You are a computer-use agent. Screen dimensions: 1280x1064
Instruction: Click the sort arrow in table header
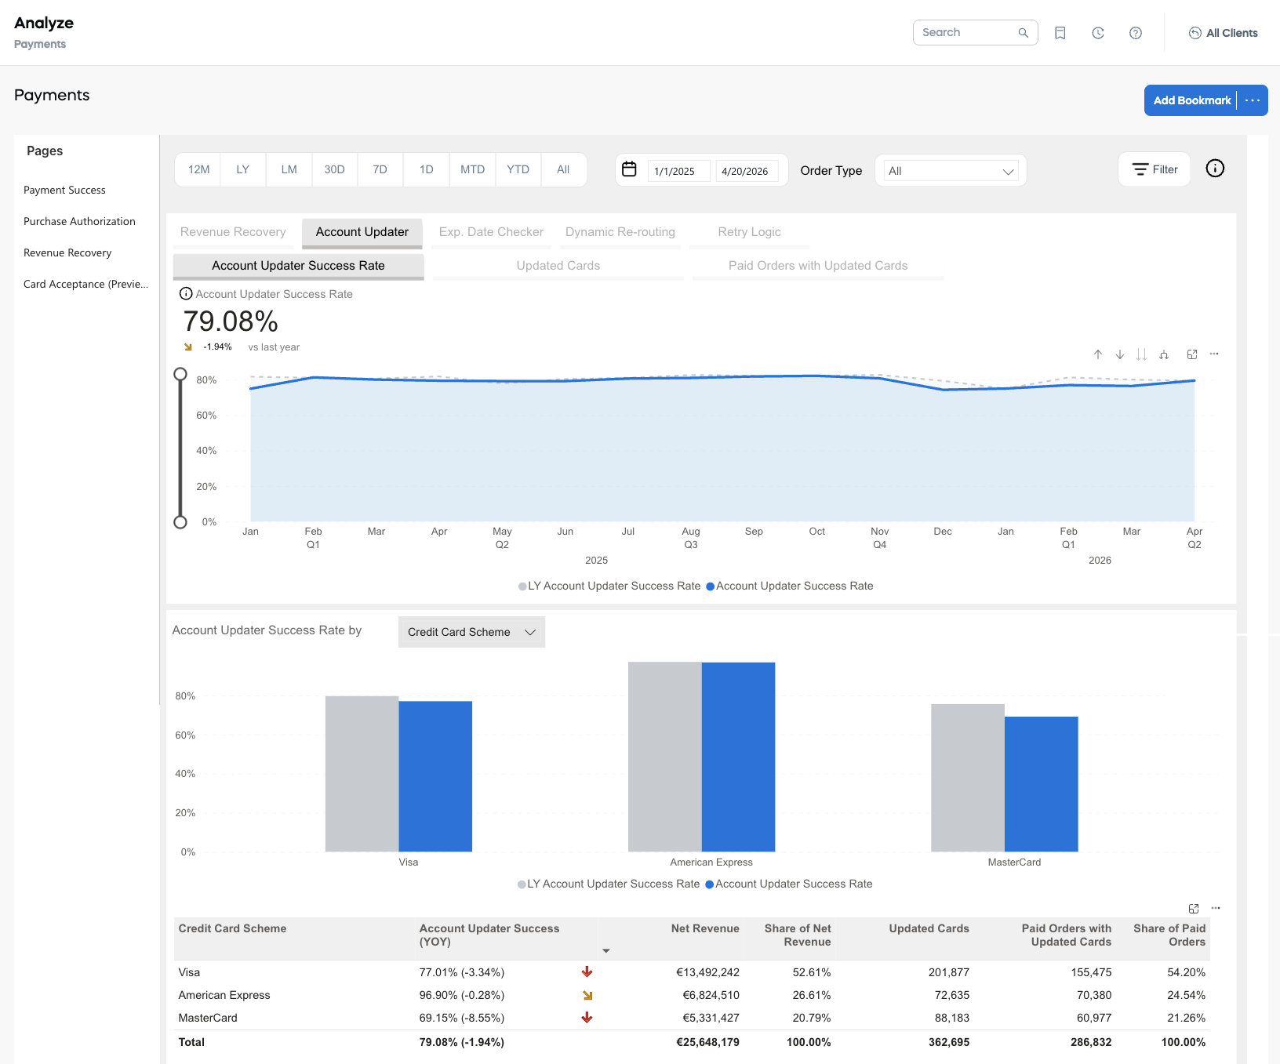pos(605,950)
